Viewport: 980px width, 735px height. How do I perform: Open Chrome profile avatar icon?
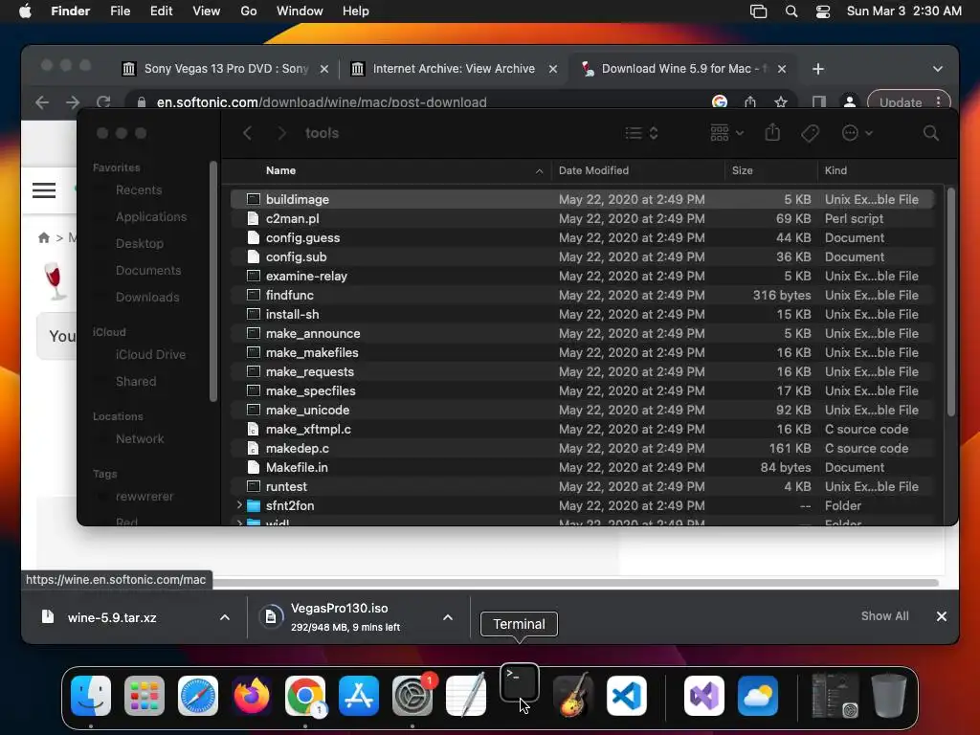[x=850, y=101]
